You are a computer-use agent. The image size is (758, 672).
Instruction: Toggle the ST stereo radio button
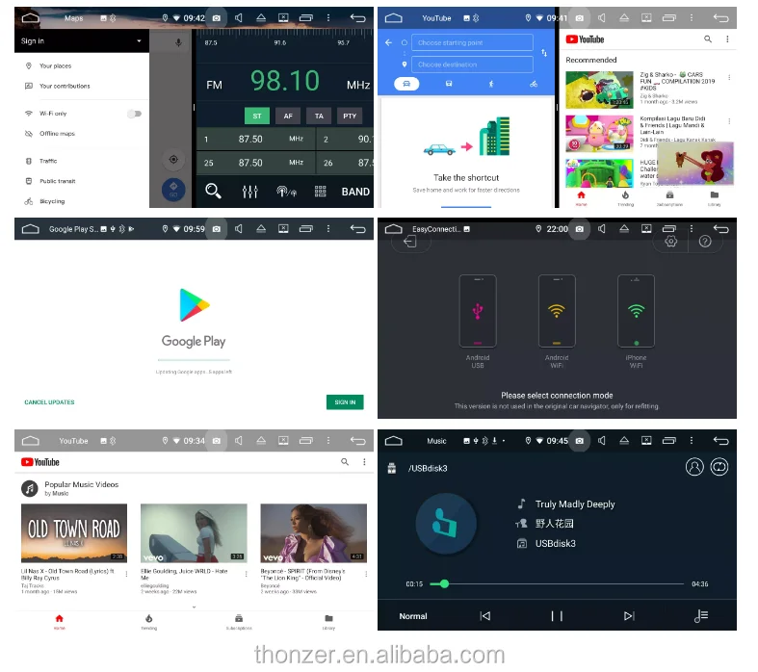coord(256,116)
